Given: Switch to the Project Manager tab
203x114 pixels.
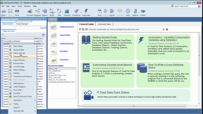Looking at the screenshot, I should tap(22, 24).
